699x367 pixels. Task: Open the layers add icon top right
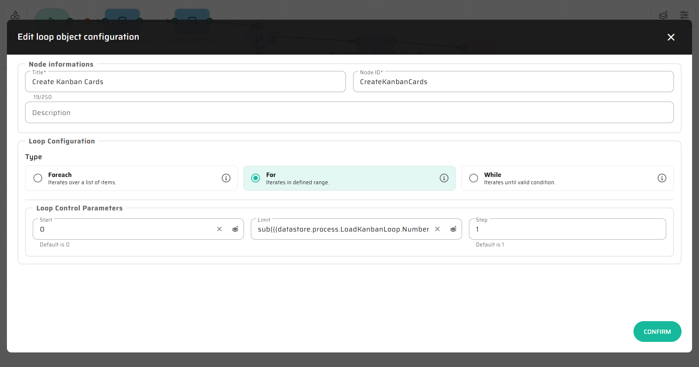[663, 15]
